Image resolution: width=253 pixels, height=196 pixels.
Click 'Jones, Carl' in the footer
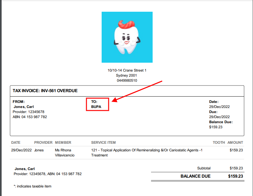pos(25,169)
